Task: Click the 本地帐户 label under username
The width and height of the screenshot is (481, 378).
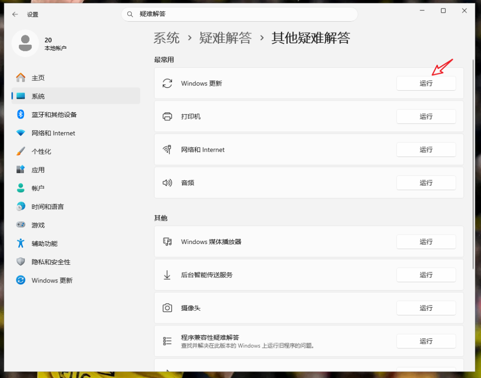Action: 55,48
